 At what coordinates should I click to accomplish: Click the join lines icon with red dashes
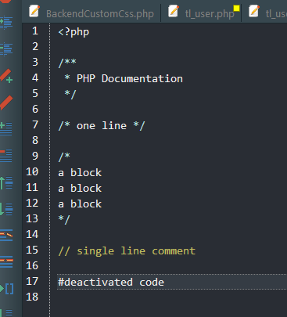coord(6,261)
